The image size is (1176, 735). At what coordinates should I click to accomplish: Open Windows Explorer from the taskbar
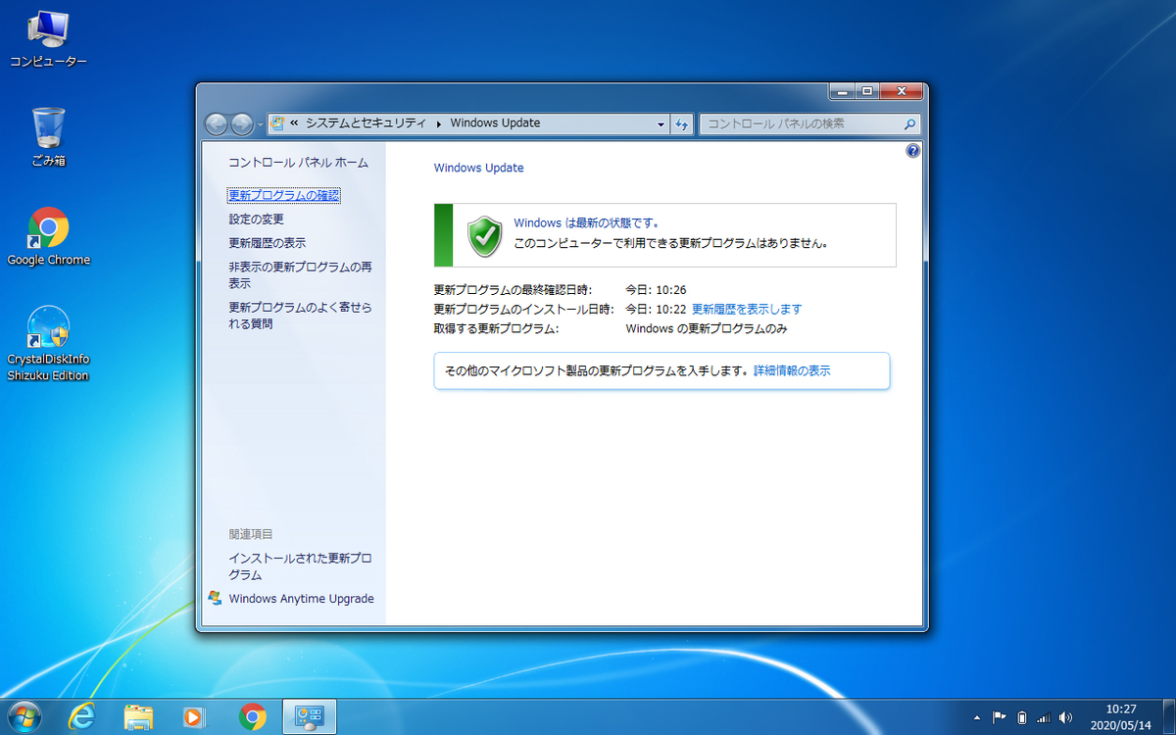point(138,716)
